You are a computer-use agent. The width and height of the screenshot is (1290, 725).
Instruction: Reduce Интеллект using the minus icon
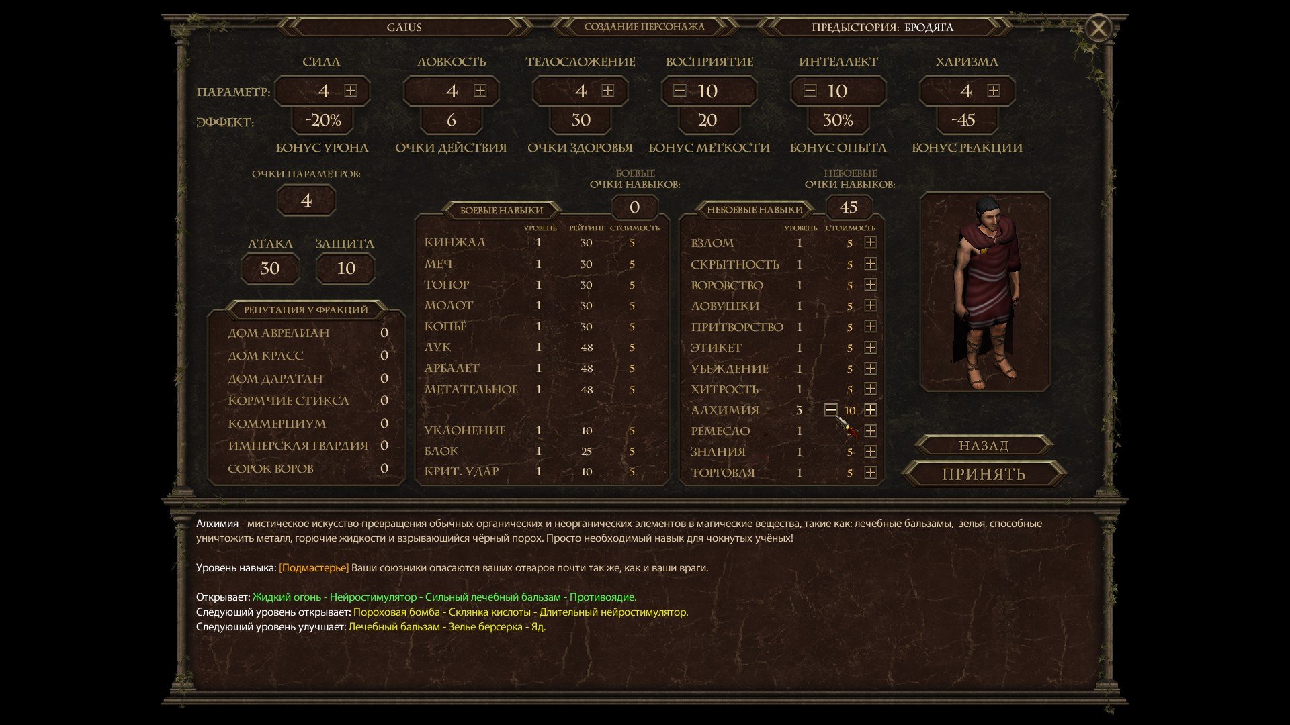810,91
